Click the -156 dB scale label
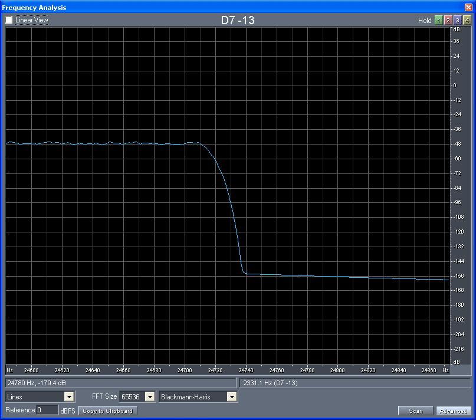476x420 pixels. tap(458, 276)
